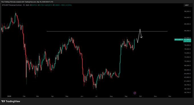Click the 59,700.0 price axis label
Viewport: 194px width, 105px height.
(x=187, y=85)
